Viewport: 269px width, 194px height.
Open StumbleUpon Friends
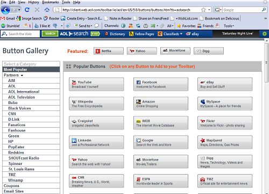(x=206, y=26)
